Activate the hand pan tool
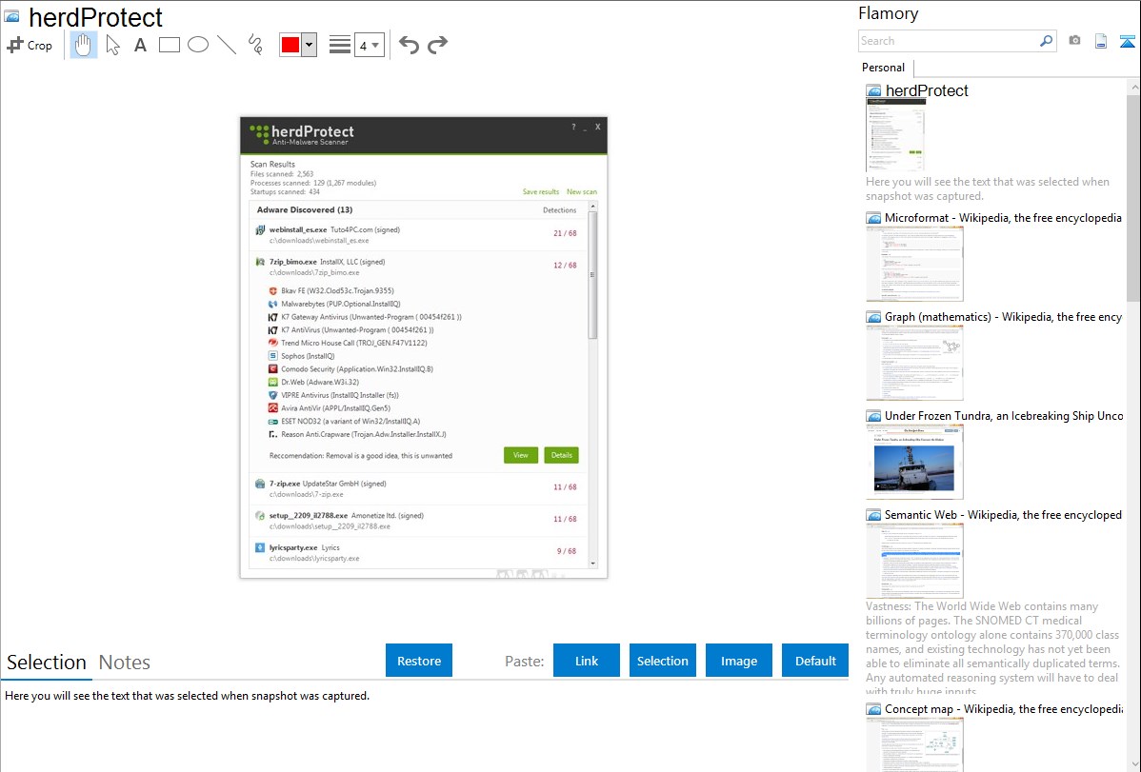Viewport: 1141px width, 772px height. click(x=84, y=45)
